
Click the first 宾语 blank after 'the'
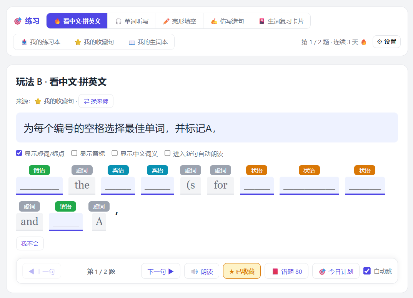118,185
